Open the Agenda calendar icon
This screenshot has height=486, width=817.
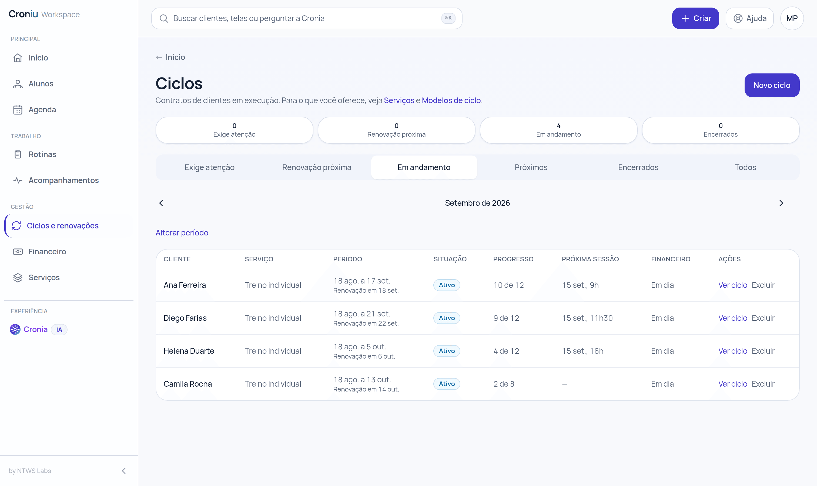(x=18, y=110)
